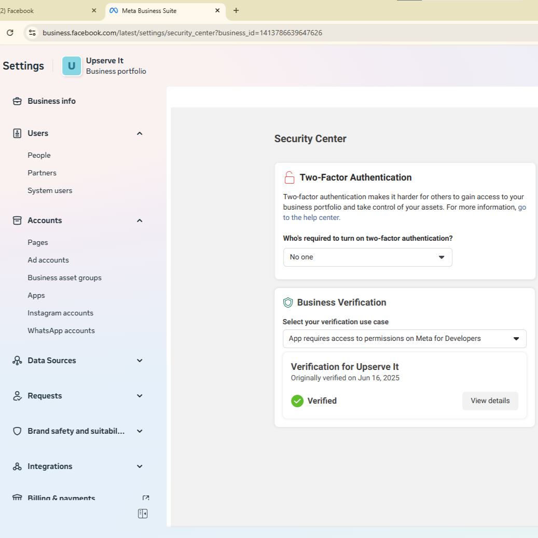
Task: Click the View details button
Action: [x=490, y=401]
